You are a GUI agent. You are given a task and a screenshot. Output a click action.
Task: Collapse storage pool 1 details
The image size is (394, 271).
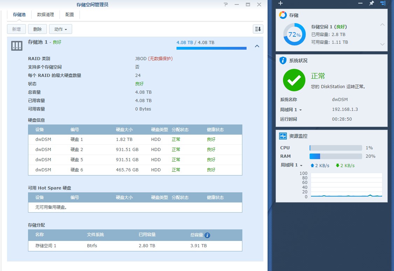tap(257, 46)
